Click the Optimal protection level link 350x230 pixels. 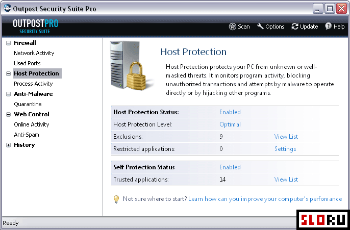pos(230,124)
